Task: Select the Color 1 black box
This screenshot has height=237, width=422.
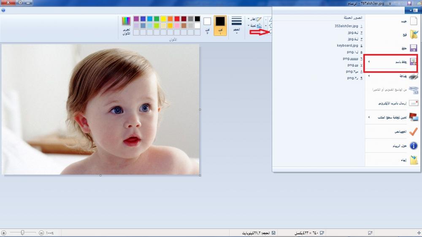Action: click(x=220, y=22)
